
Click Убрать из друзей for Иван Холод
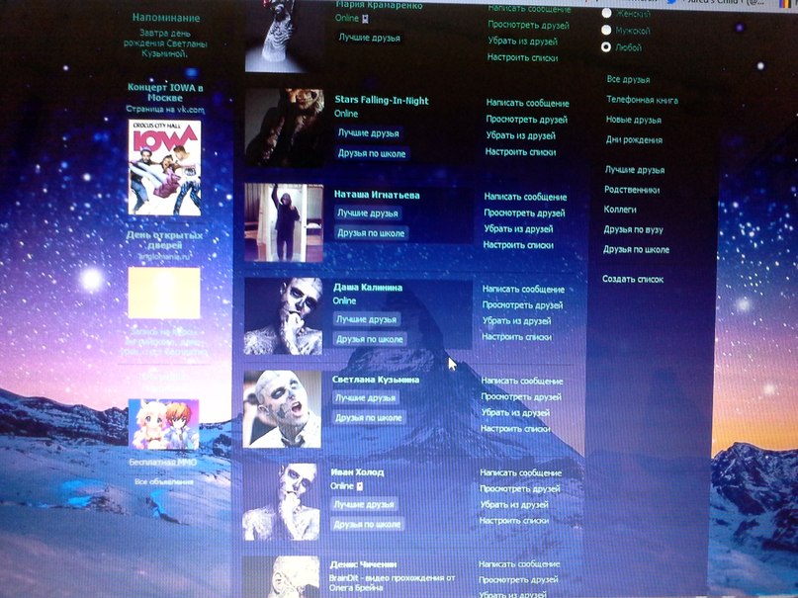point(514,505)
